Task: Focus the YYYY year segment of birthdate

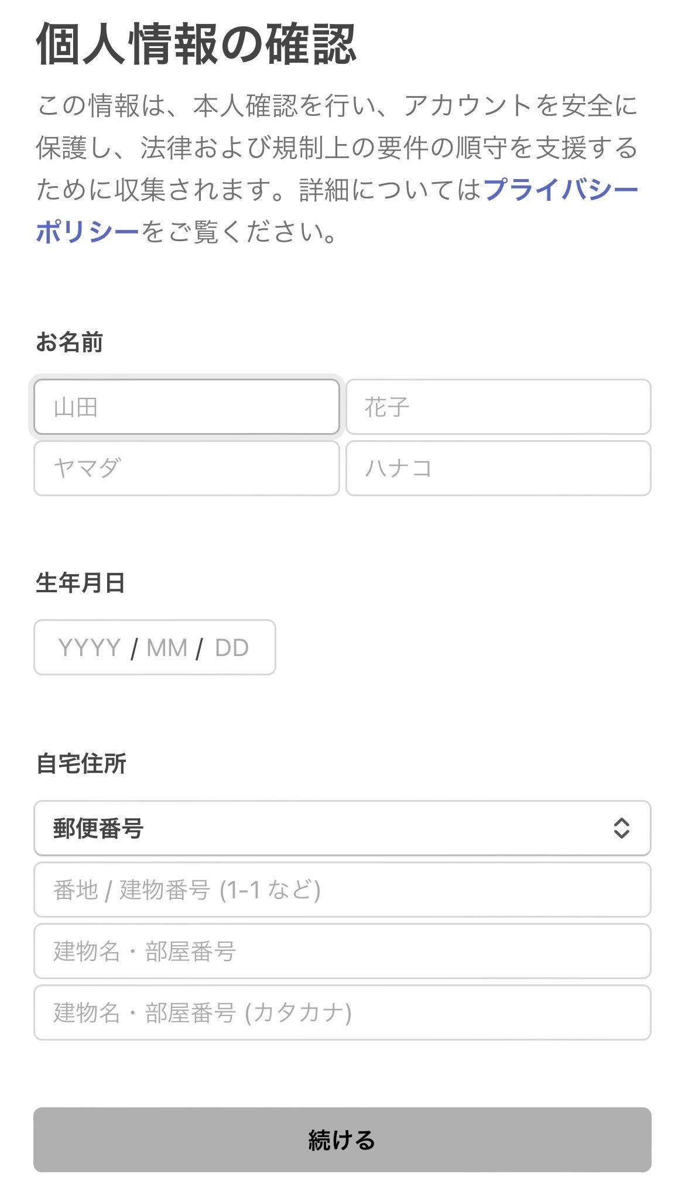Action: [x=87, y=647]
